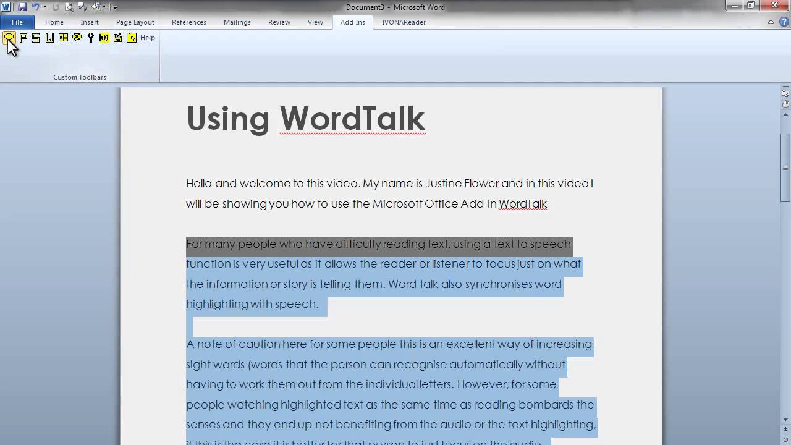Click the WordTalk Save as audio icon

click(x=117, y=38)
